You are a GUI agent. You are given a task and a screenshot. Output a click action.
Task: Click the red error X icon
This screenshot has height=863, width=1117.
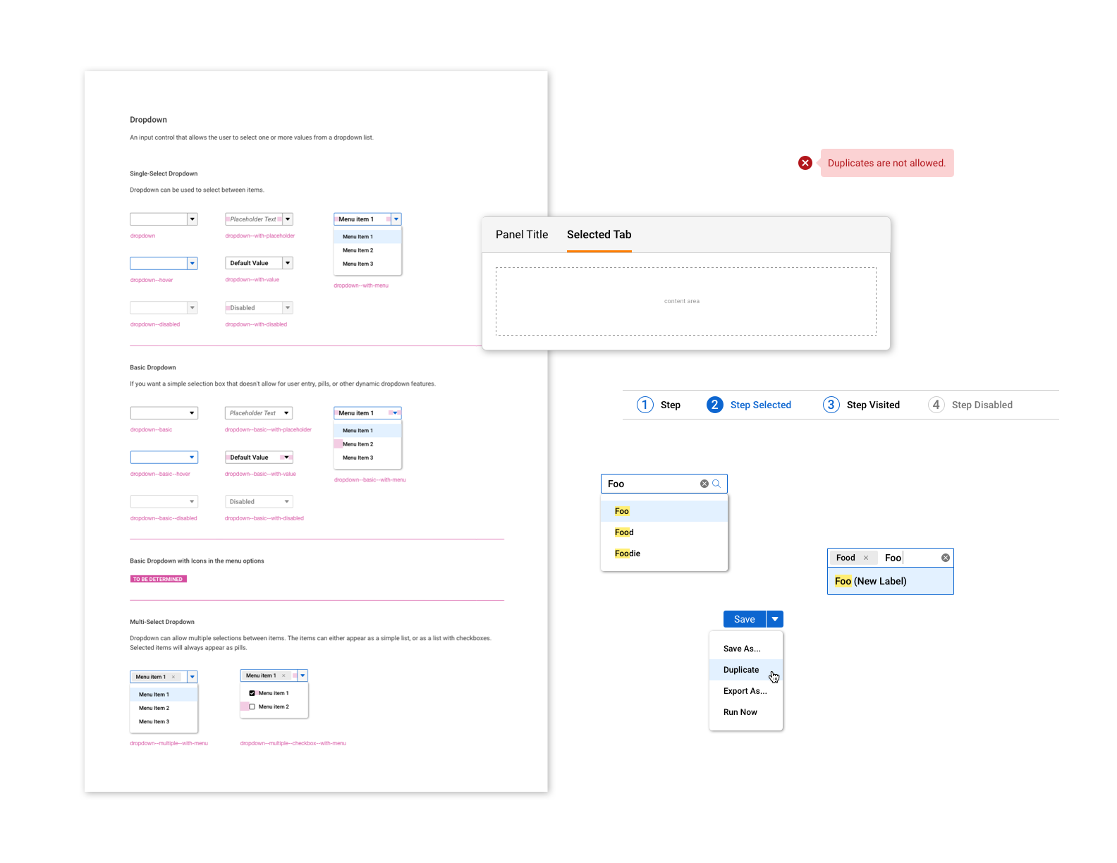pyautogui.click(x=805, y=163)
